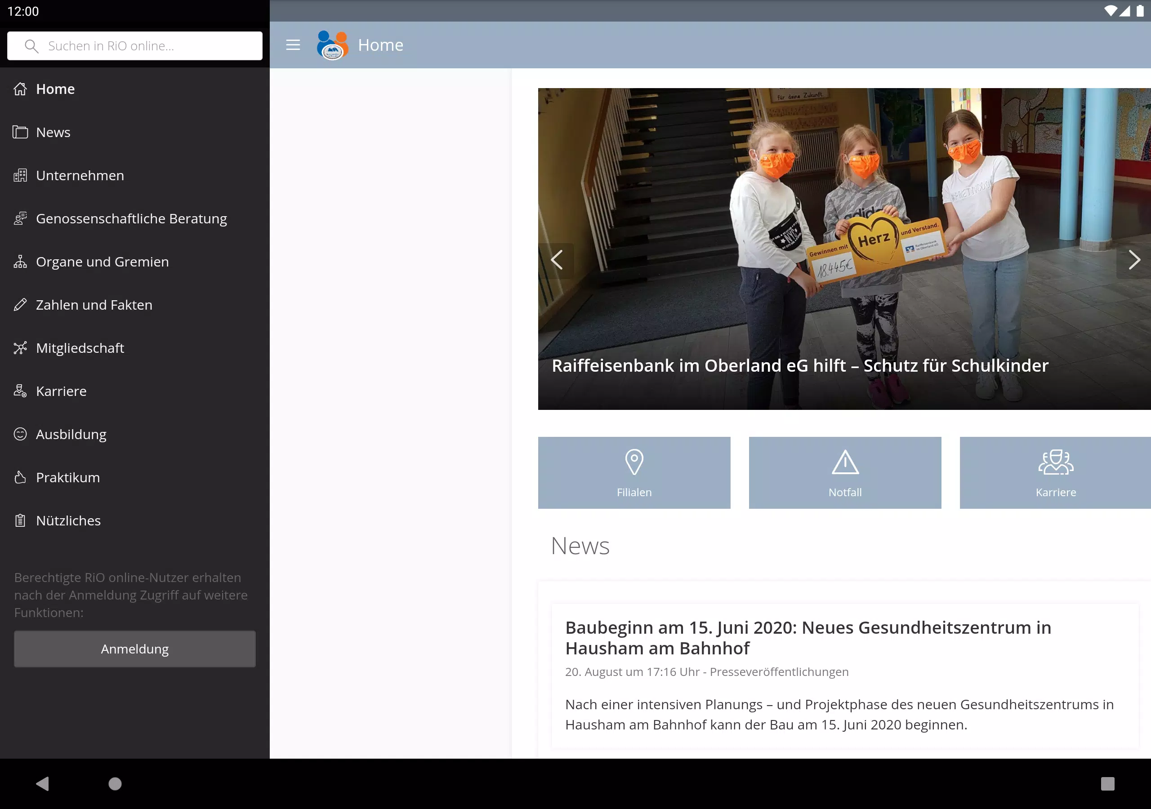Open the Karriere tile button

[1055, 473]
